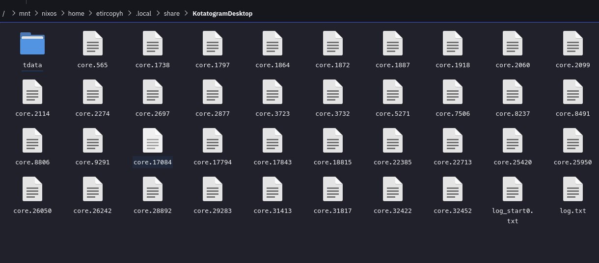Select the core.3723 file icon
599x263 pixels.
[x=272, y=92]
